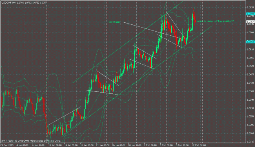Click the 1.0430 price axis label
This screenshot has width=255, height=147.
251,83
